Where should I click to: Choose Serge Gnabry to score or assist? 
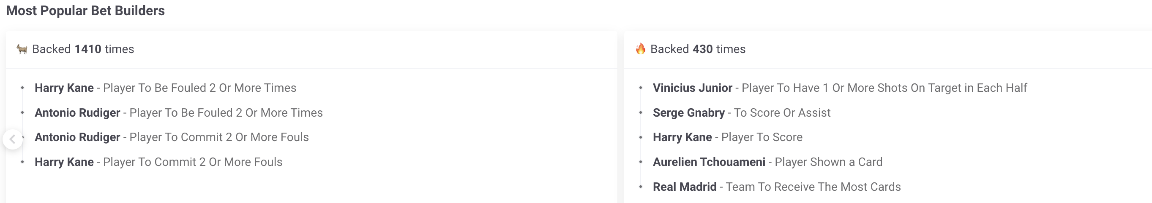click(742, 113)
